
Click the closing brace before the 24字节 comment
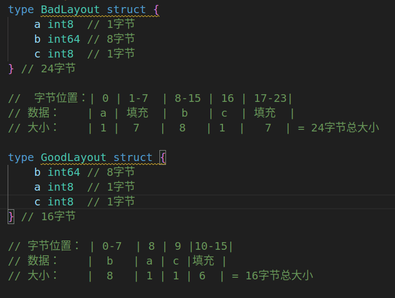tap(11, 68)
